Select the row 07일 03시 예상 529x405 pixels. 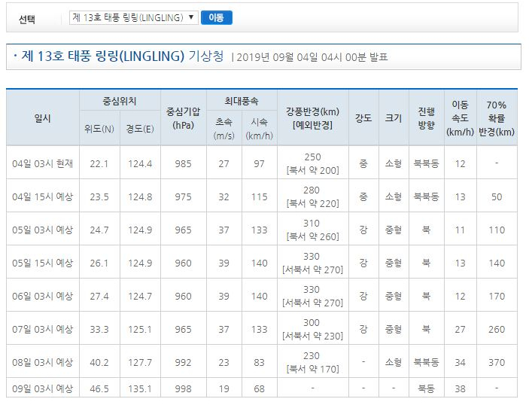point(262,328)
